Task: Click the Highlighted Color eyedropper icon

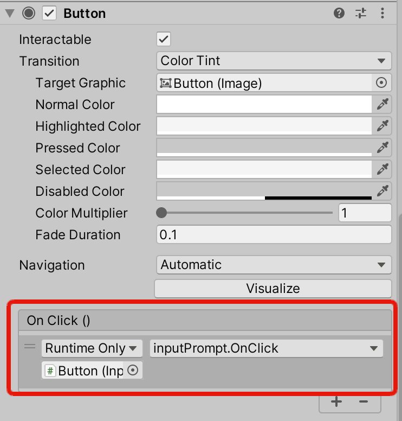Action: tap(382, 126)
